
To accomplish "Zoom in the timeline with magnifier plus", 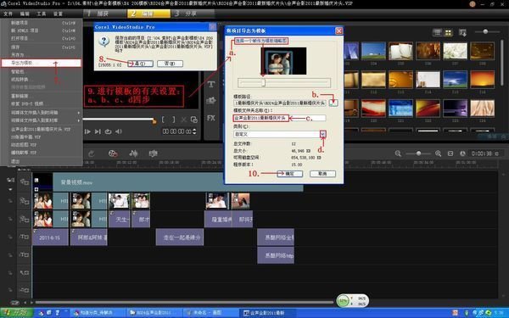I will coord(438,153).
